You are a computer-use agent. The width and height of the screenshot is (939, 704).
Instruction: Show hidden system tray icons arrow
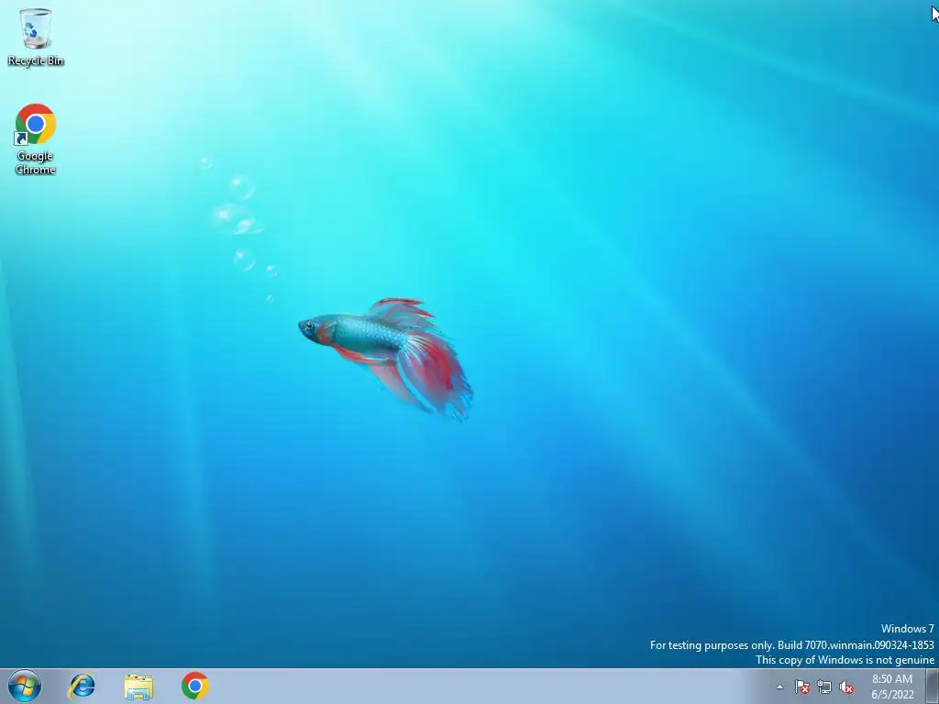coord(779,687)
